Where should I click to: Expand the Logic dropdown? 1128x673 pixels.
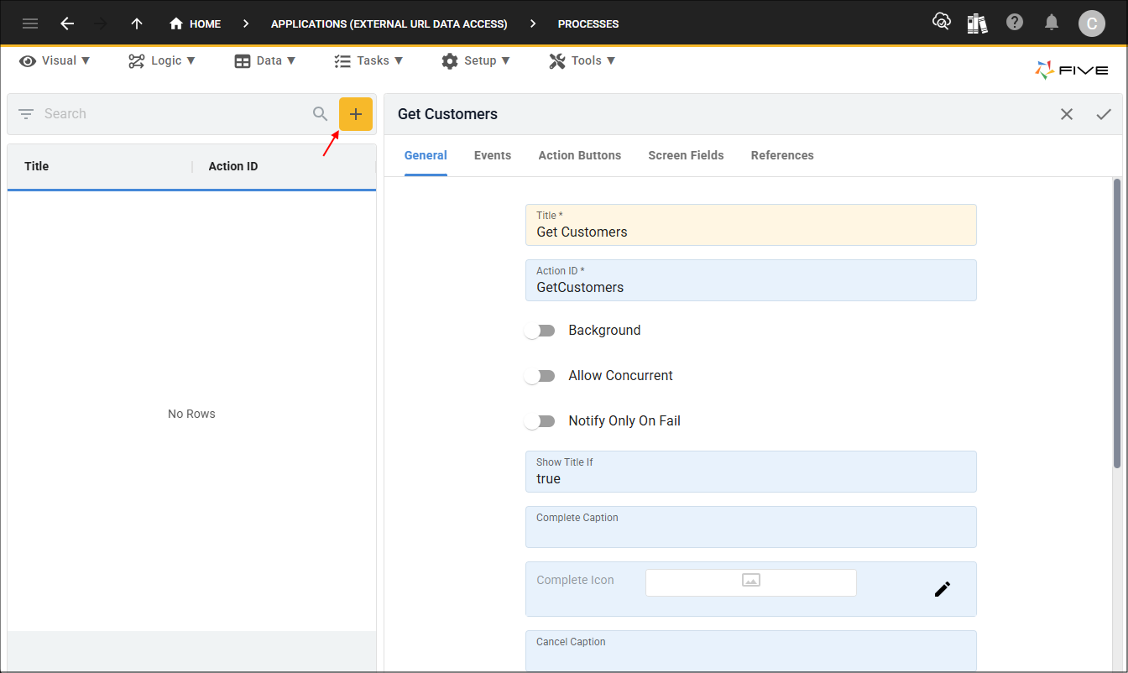[x=162, y=60]
